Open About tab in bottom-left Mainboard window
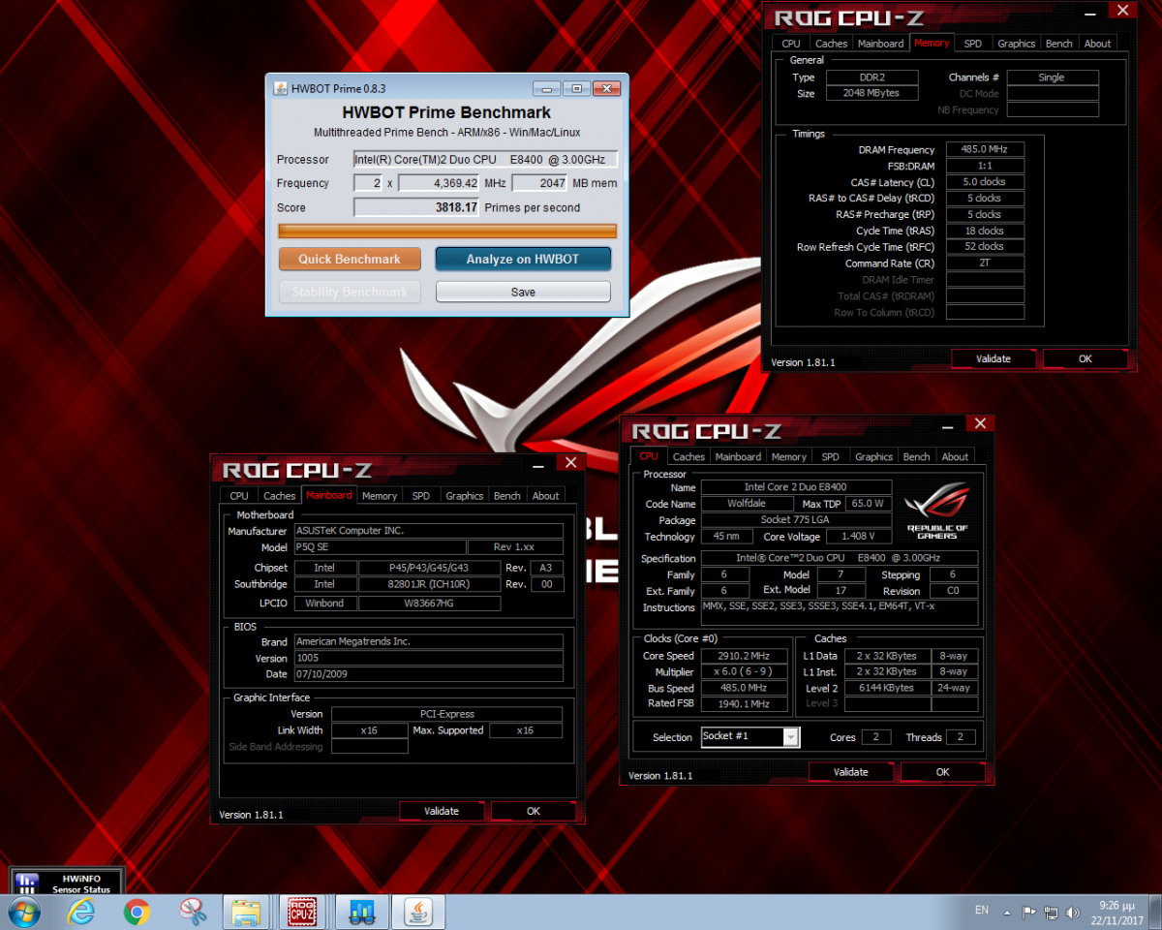The height and width of the screenshot is (930, 1162). [x=546, y=496]
